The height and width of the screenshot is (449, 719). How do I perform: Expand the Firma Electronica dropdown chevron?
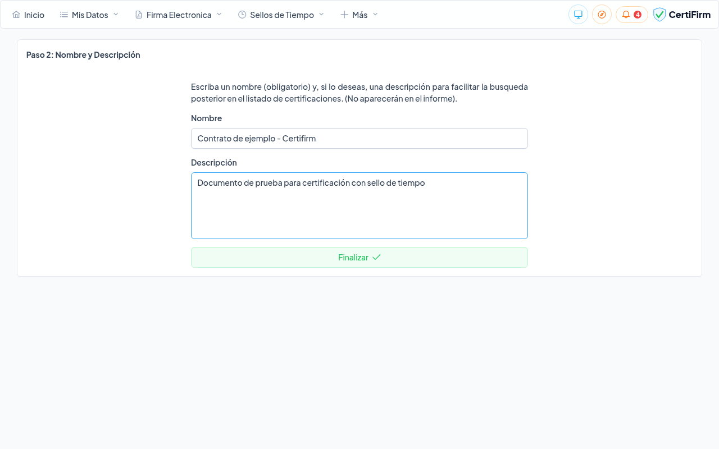219,14
